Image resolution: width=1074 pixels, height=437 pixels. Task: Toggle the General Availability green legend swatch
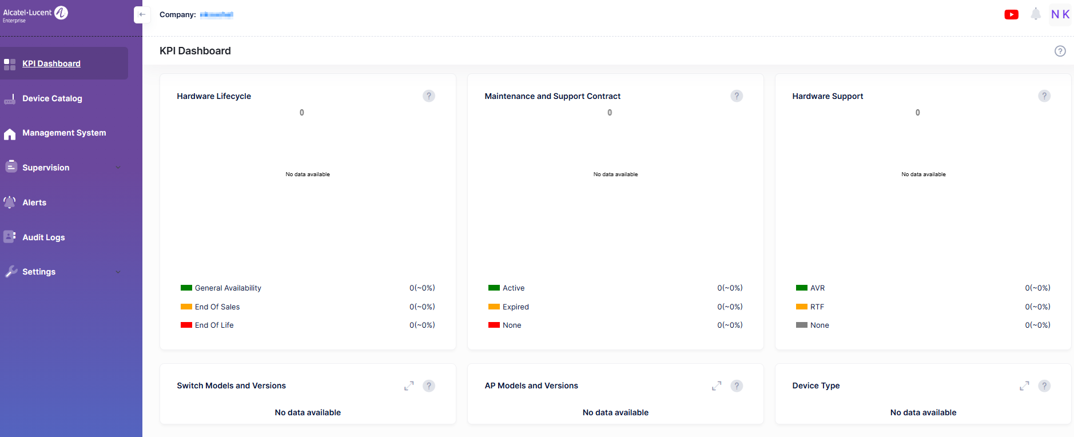[186, 288]
